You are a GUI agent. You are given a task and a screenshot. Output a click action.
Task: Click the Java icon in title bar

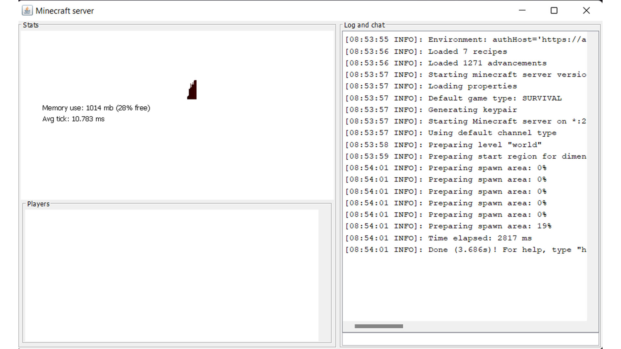click(x=27, y=11)
